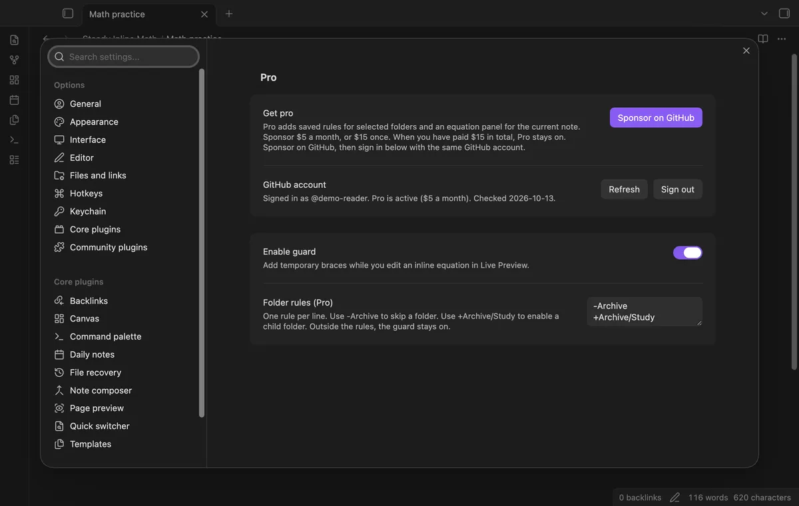Toggle the Enable guard switch

pyautogui.click(x=688, y=252)
